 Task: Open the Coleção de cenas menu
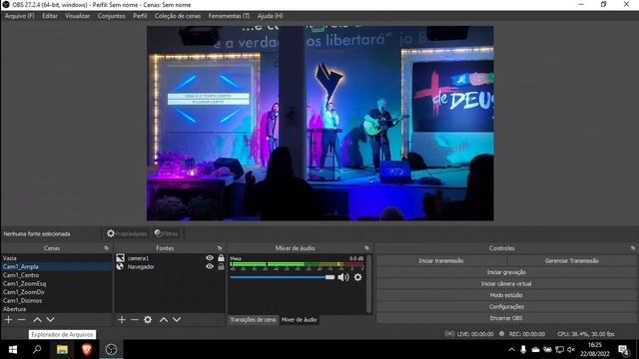(x=178, y=16)
